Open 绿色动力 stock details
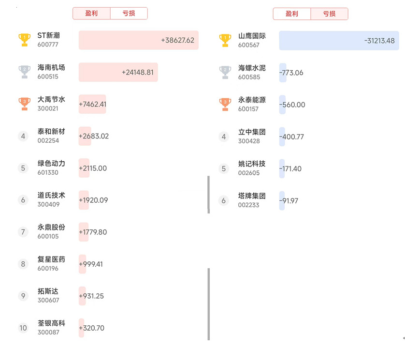Screen dimensions: 405x349 [x=51, y=167]
